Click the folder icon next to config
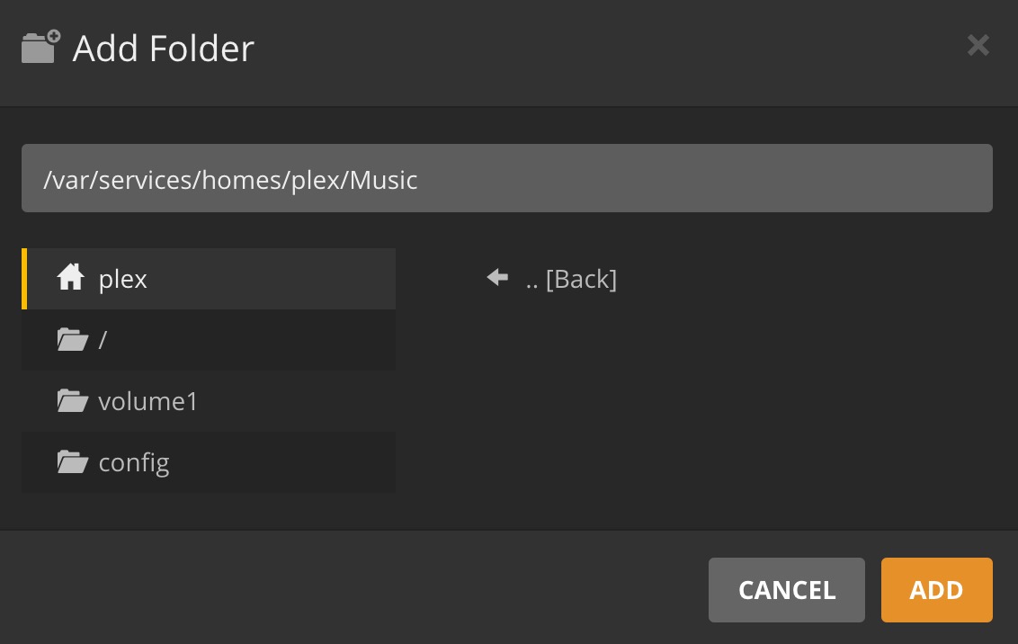This screenshot has width=1018, height=644. pyautogui.click(x=72, y=462)
